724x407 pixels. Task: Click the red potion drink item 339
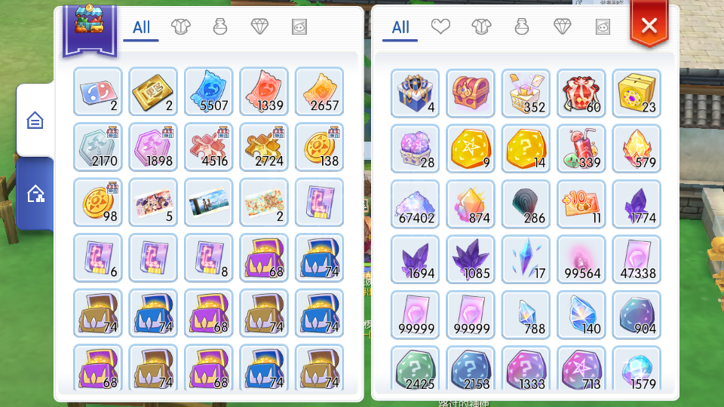pos(581,148)
